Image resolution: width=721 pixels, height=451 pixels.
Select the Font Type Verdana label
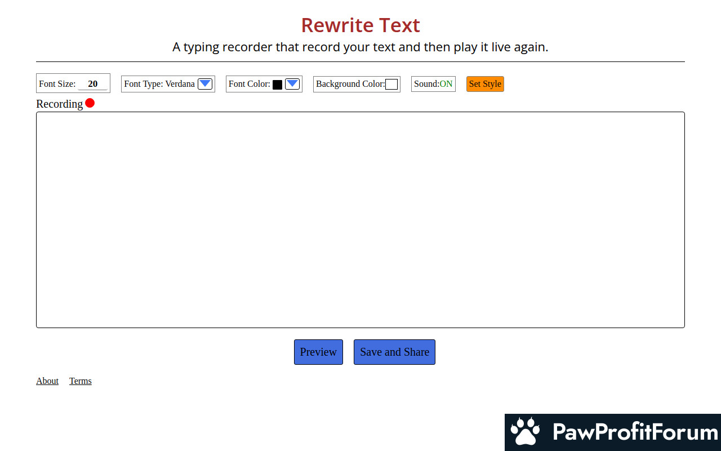tap(159, 84)
